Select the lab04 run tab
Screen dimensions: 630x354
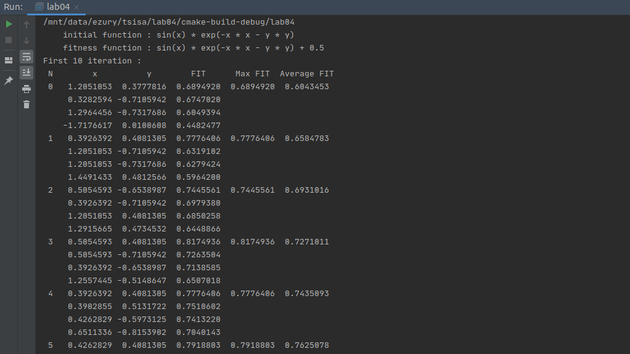coord(56,7)
